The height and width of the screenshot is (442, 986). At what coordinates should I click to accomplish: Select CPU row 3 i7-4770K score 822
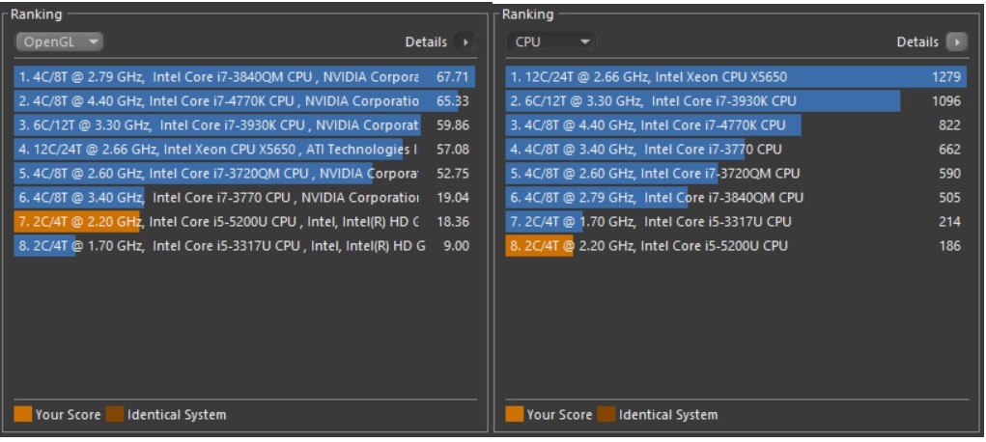[x=736, y=125]
